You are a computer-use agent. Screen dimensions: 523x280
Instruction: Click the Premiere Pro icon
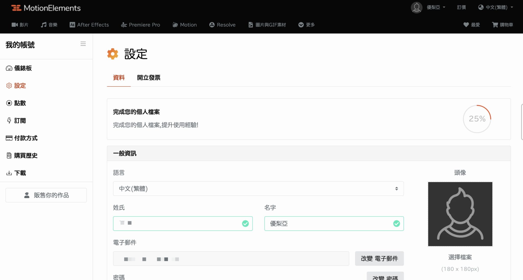point(124,25)
